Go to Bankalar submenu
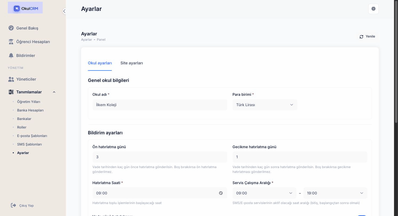The image size is (398, 216). coord(24,119)
